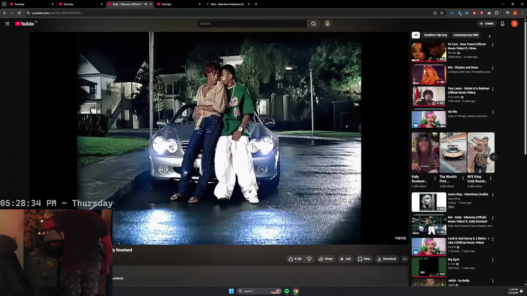
Task: Open the YouTube account avatar menu
Action: (514, 23)
